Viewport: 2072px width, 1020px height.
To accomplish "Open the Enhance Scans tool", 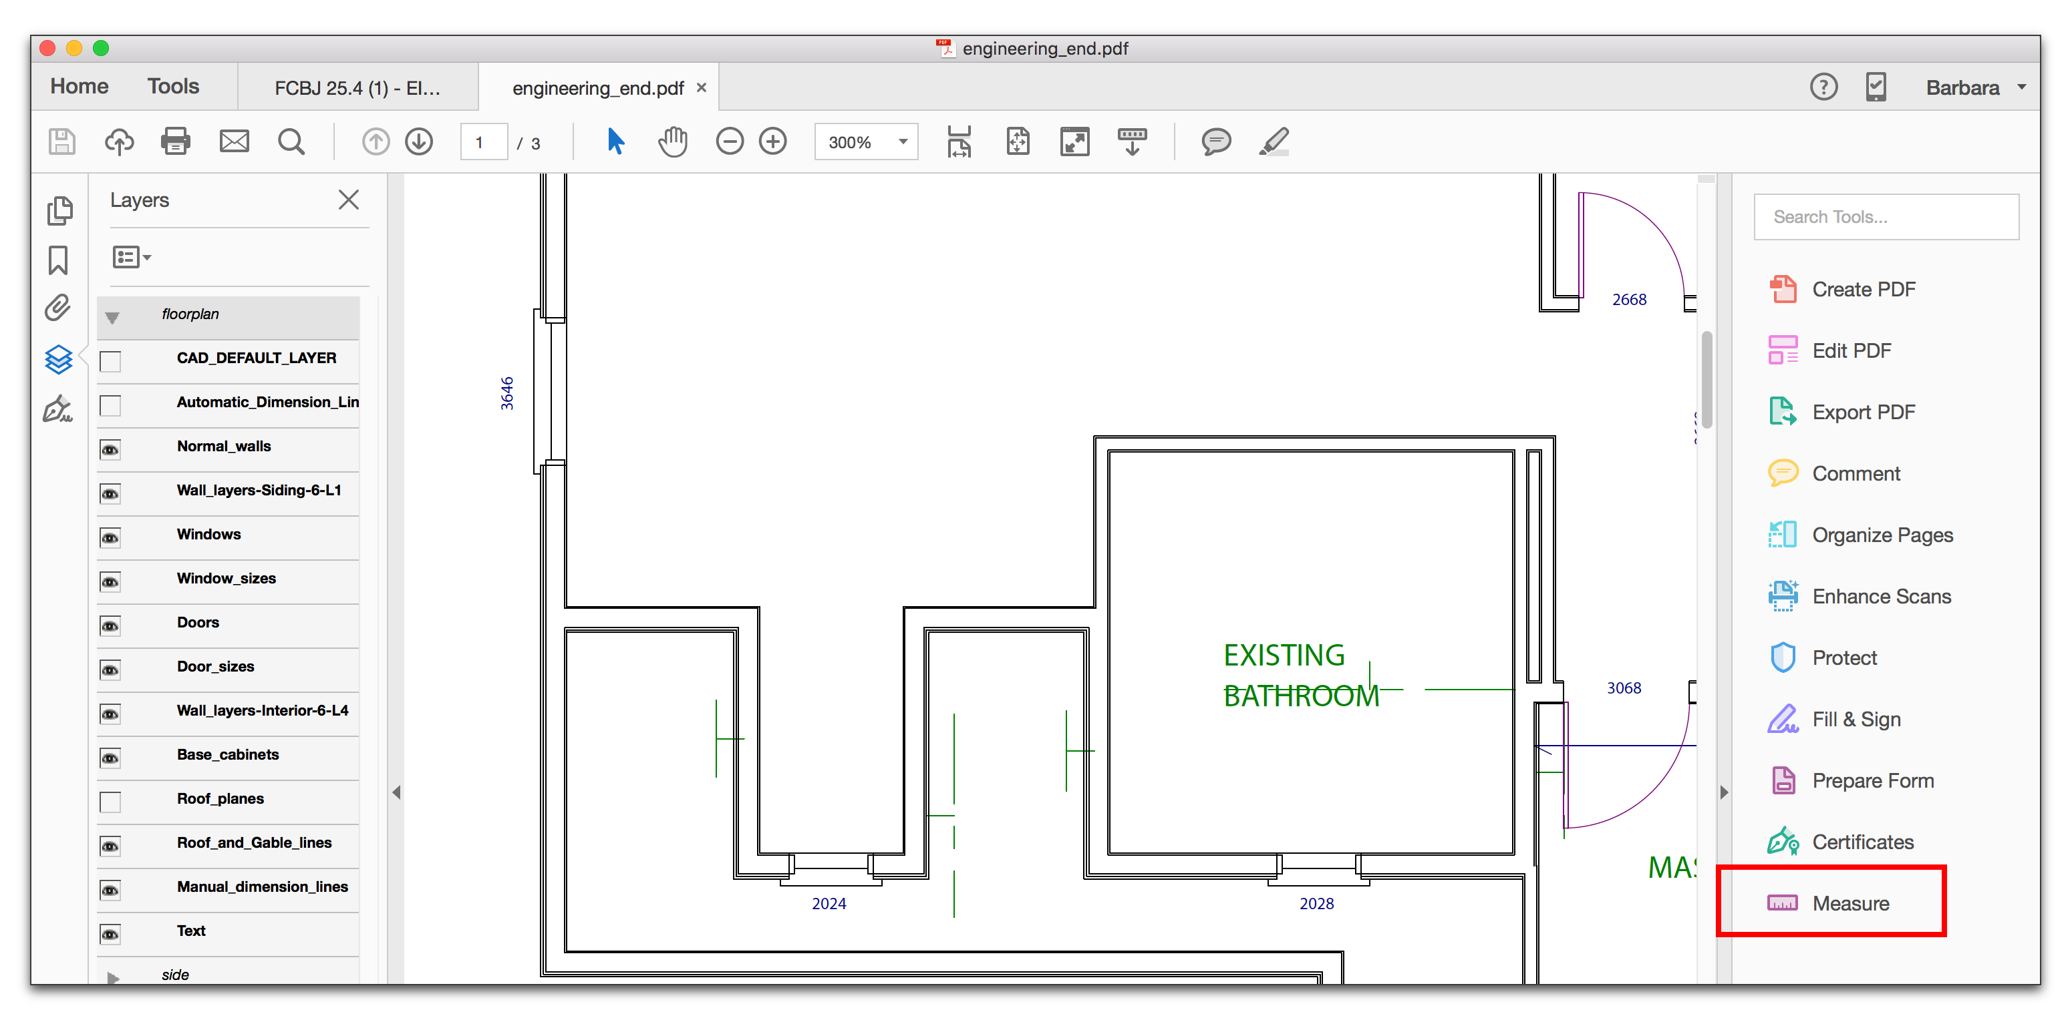I will tap(1860, 596).
